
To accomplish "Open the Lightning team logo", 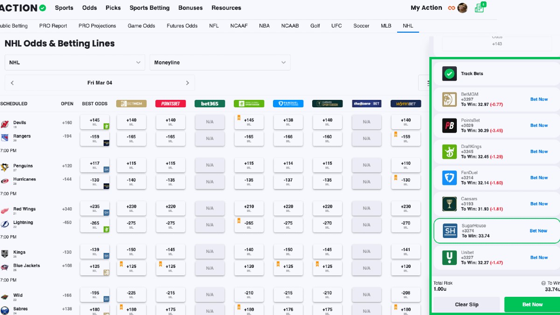I will coord(5,224).
